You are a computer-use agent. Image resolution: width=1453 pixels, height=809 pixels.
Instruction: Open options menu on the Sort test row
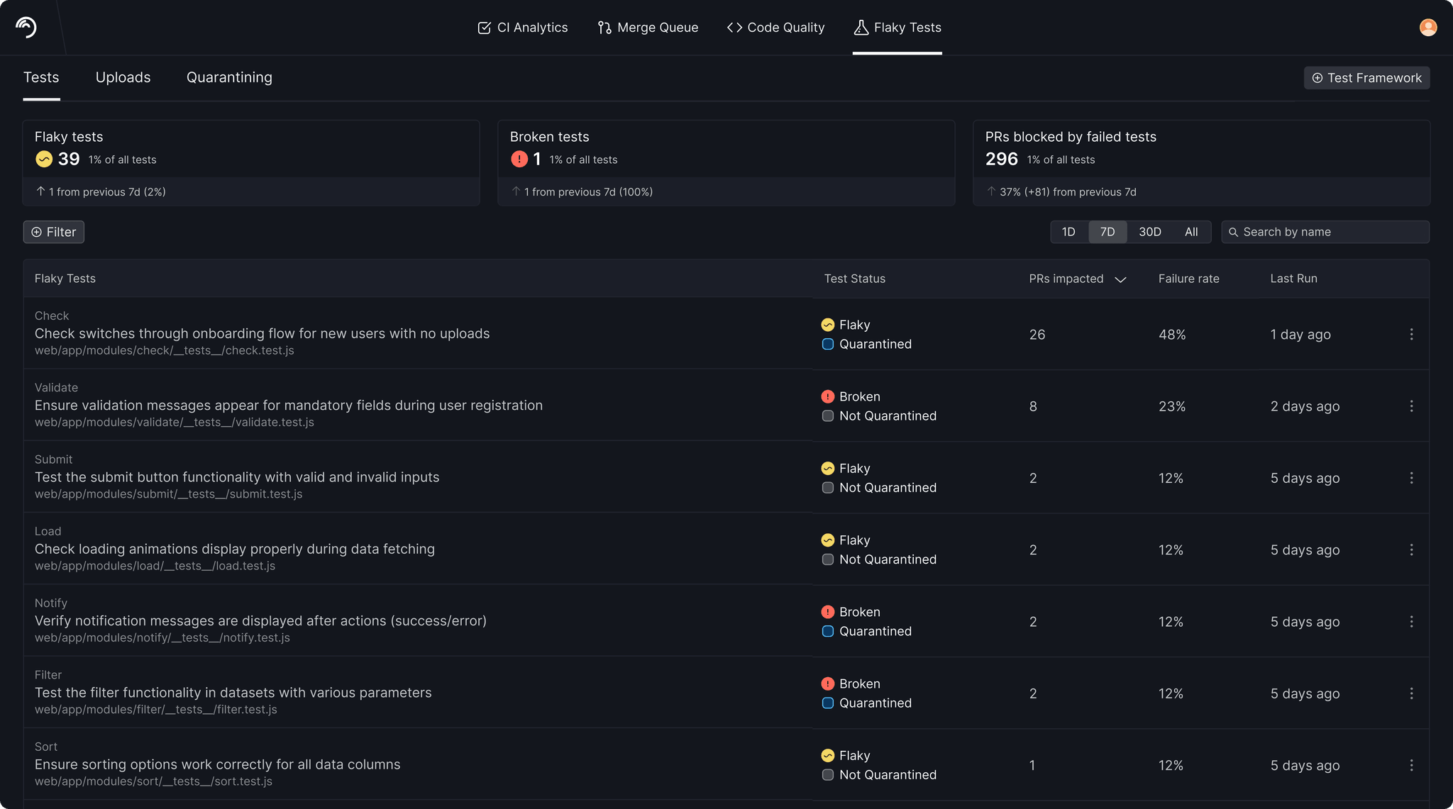pyautogui.click(x=1412, y=765)
